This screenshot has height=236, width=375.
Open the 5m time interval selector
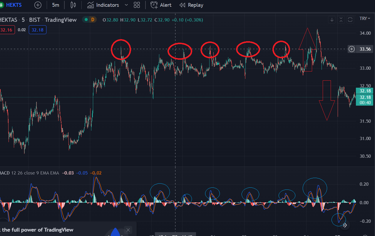point(56,5)
